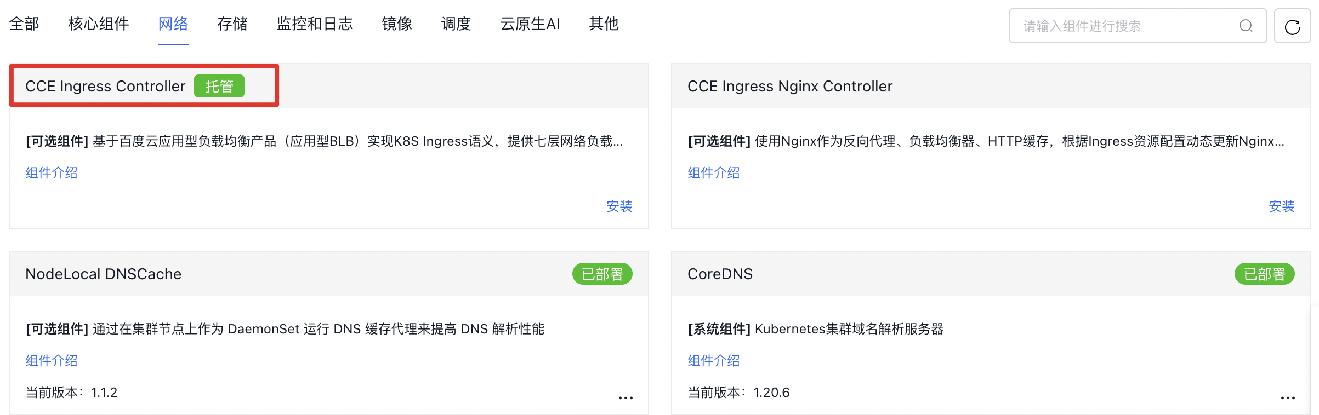Image resolution: width=1319 pixels, height=415 pixels.
Task: Focus the component search input field
Action: point(1138,26)
